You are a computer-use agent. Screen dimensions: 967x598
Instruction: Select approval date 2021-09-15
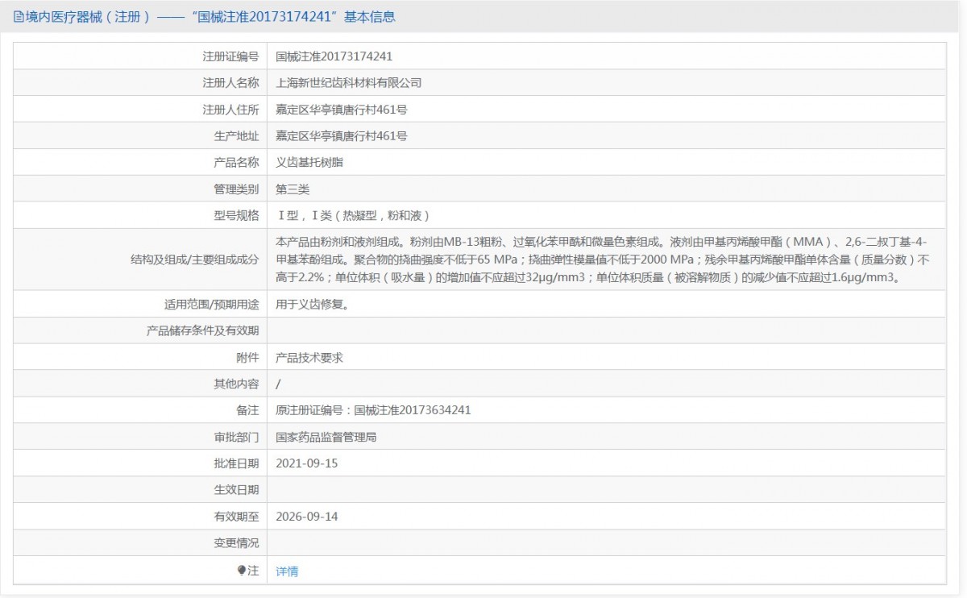307,463
